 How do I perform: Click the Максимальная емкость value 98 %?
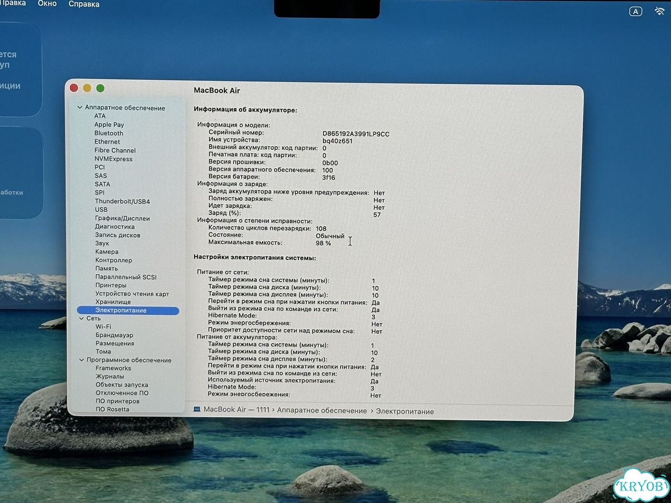tap(323, 243)
